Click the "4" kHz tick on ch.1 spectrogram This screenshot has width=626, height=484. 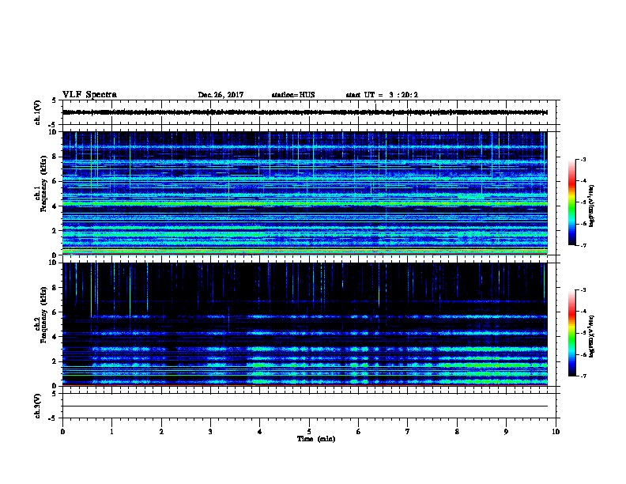pos(55,206)
